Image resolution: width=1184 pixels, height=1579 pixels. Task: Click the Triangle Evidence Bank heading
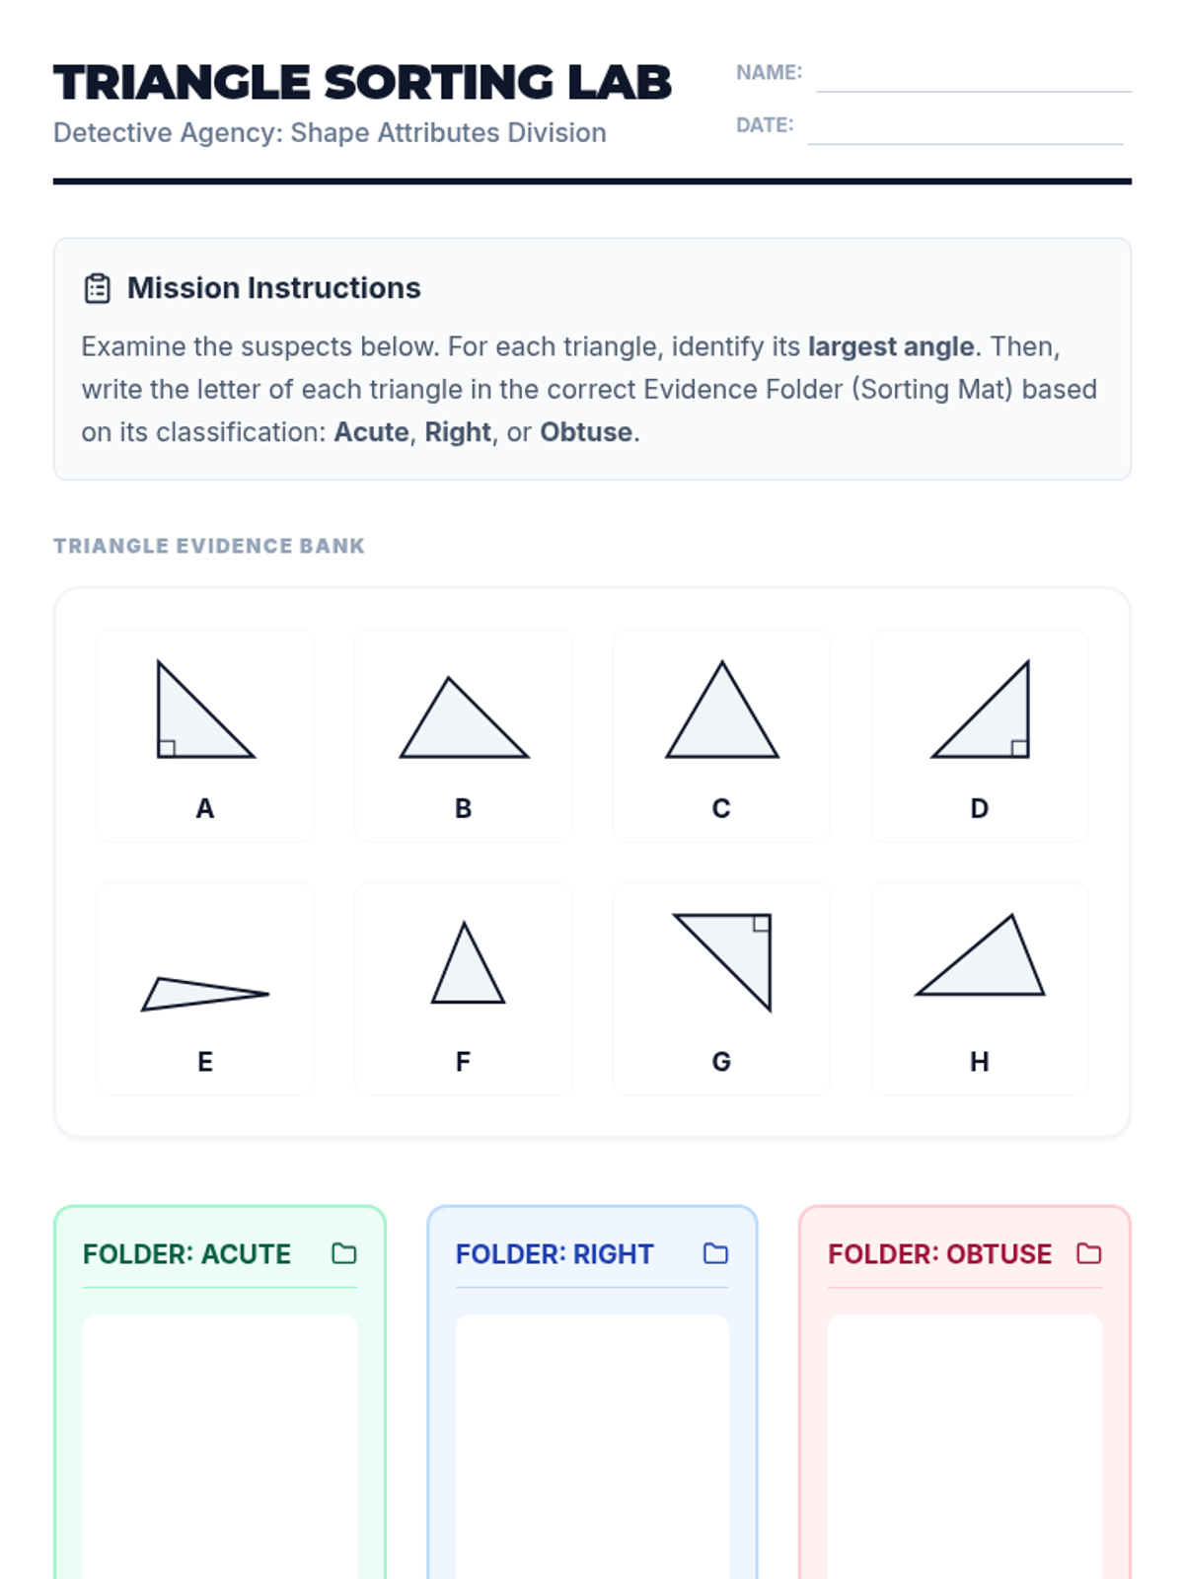click(x=209, y=546)
